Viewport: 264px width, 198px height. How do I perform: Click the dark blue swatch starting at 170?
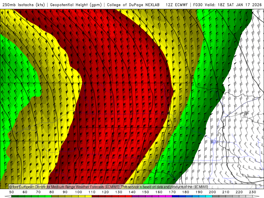pos(175,196)
